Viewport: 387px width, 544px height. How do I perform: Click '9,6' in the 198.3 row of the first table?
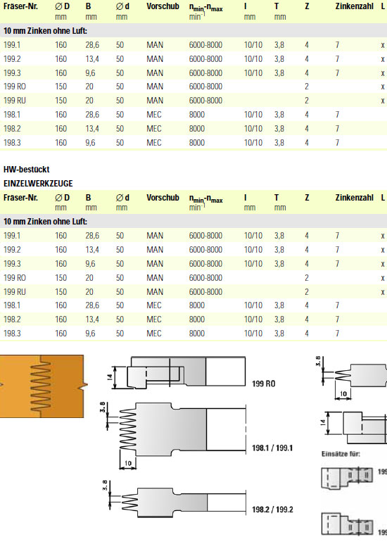coord(90,143)
